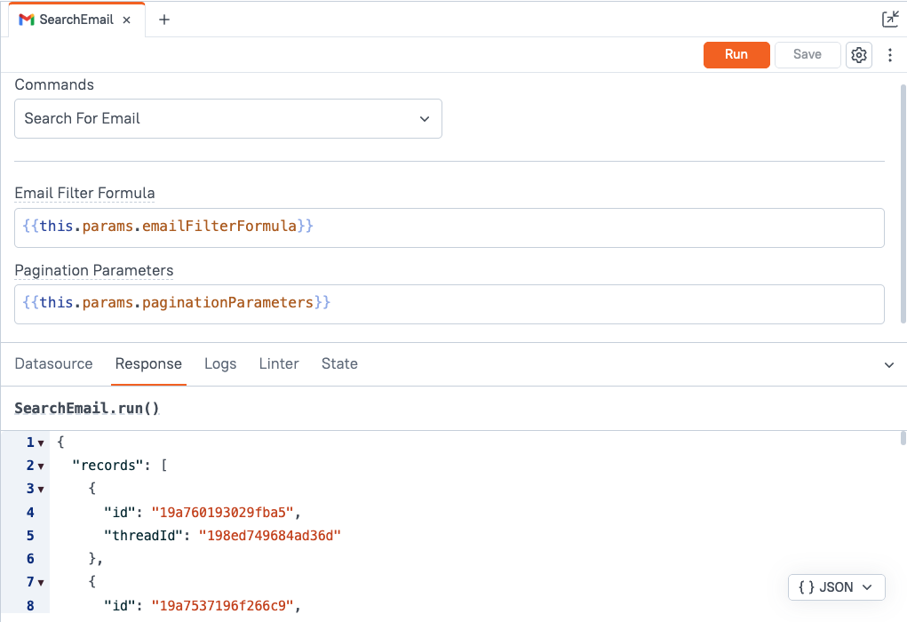The height and width of the screenshot is (622, 907).
Task: Close the SearchEmail tab
Action: [128, 20]
